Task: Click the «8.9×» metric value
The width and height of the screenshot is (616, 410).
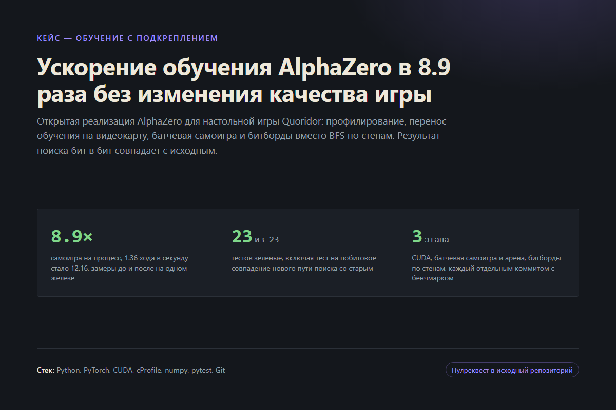Action: pyautogui.click(x=72, y=236)
